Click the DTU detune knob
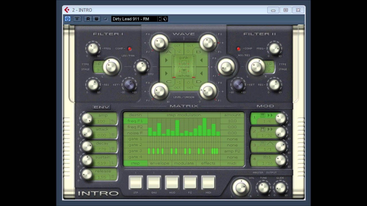 [x=142, y=66]
